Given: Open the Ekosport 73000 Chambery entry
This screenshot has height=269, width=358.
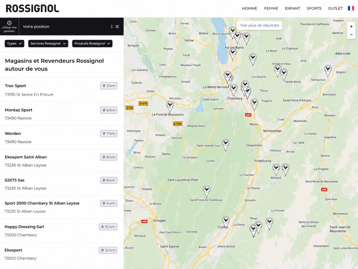Looking at the screenshot, I should (62, 254).
